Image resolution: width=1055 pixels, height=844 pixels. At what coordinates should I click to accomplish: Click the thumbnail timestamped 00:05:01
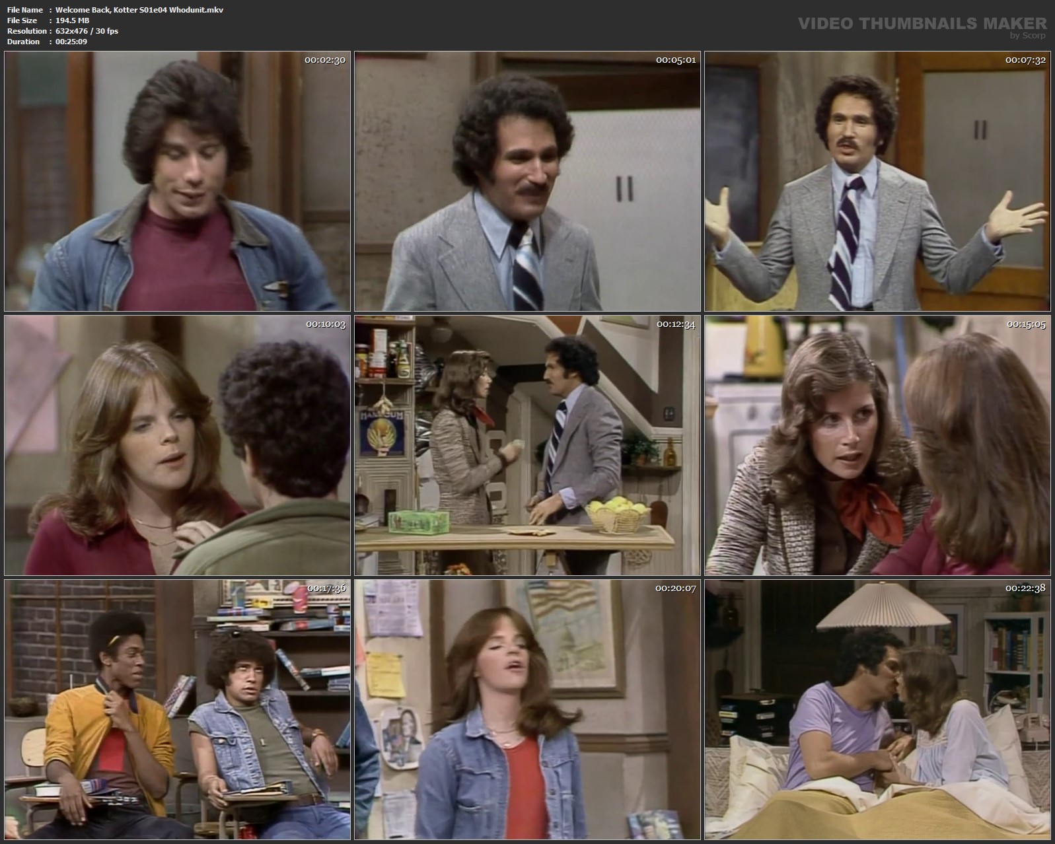click(x=527, y=182)
